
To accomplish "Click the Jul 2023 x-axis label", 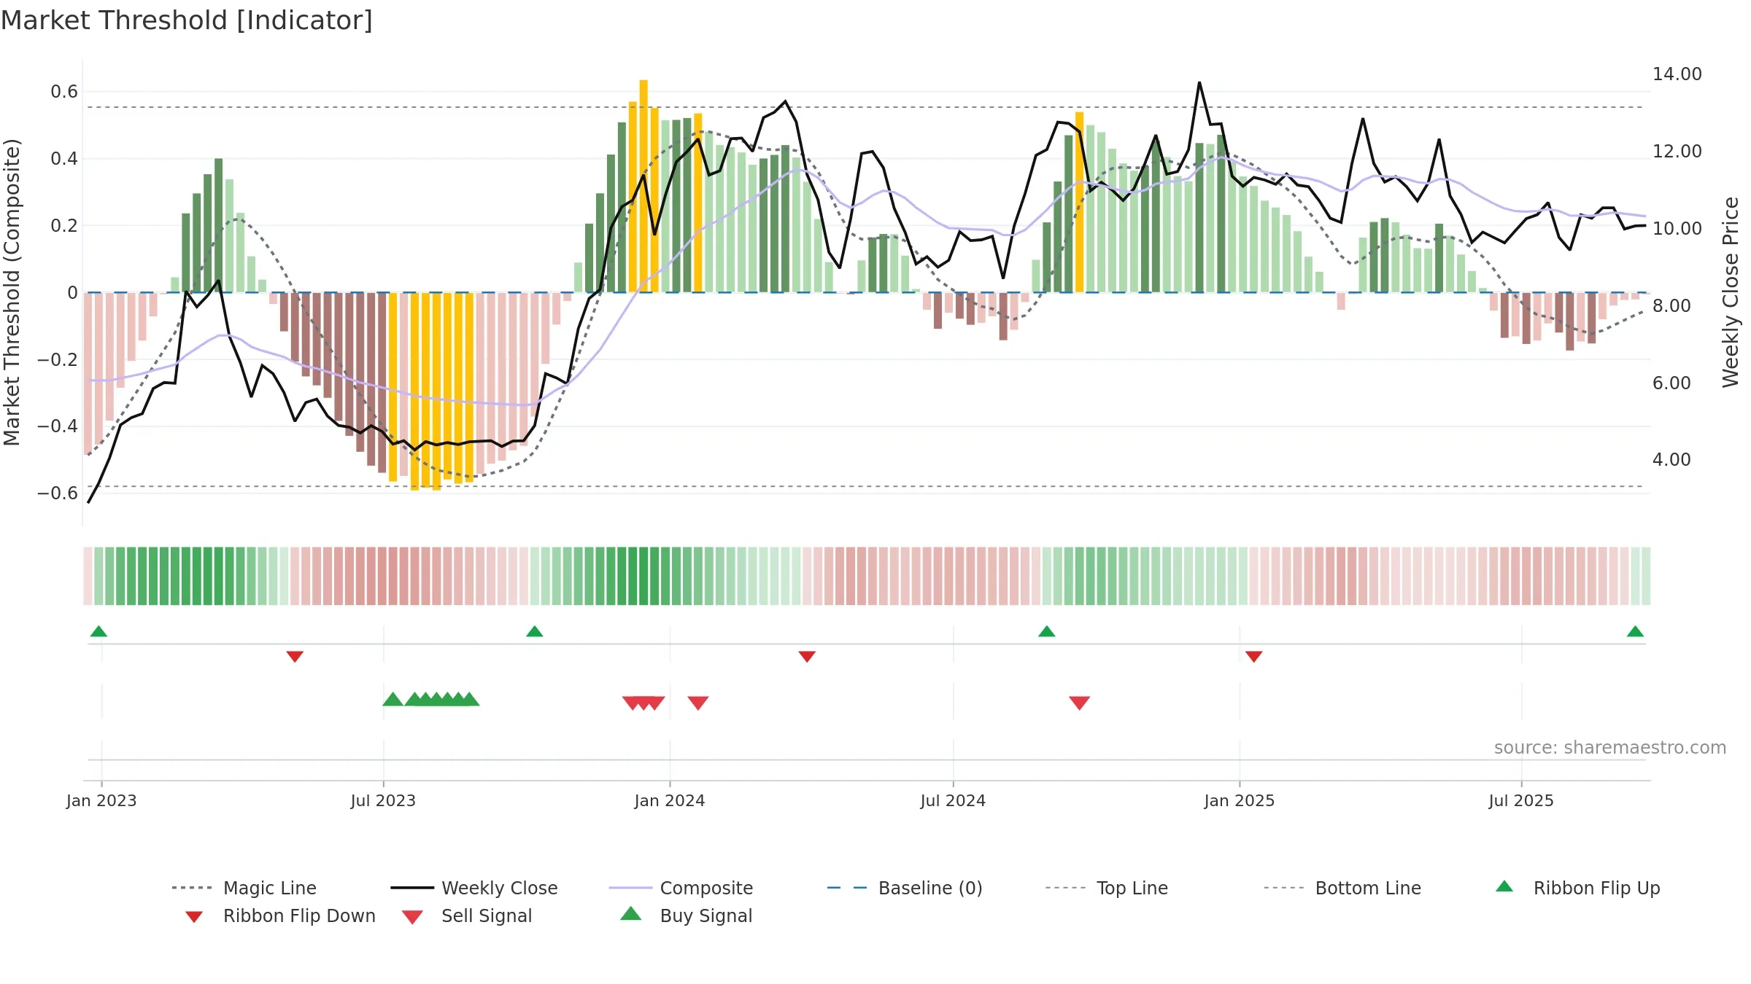I will (x=383, y=800).
